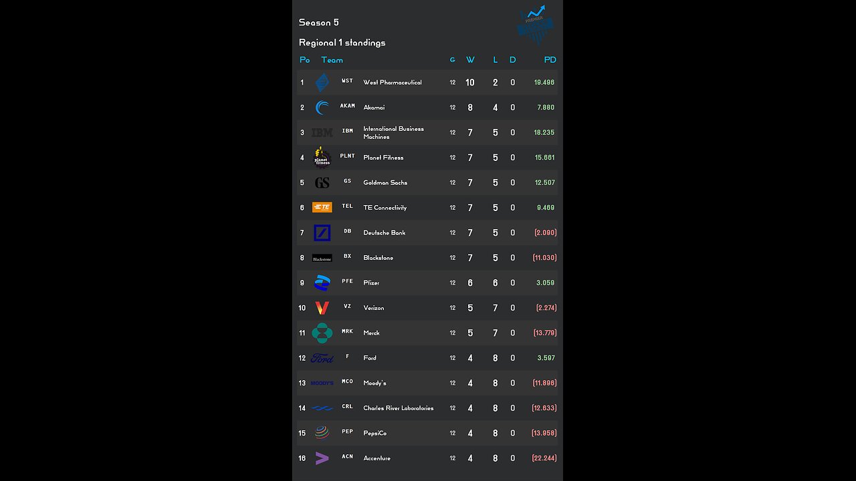
Task: Select the Ford oval logo
Action: point(322,358)
